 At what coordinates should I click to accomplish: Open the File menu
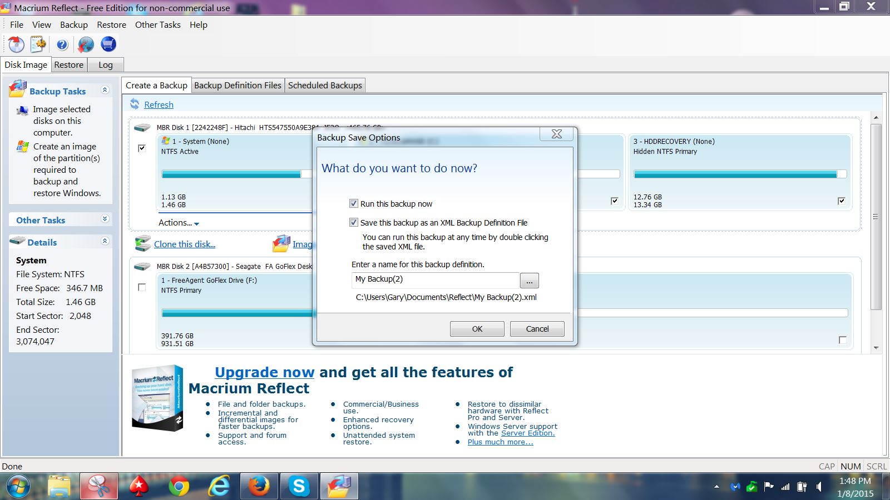(17, 24)
